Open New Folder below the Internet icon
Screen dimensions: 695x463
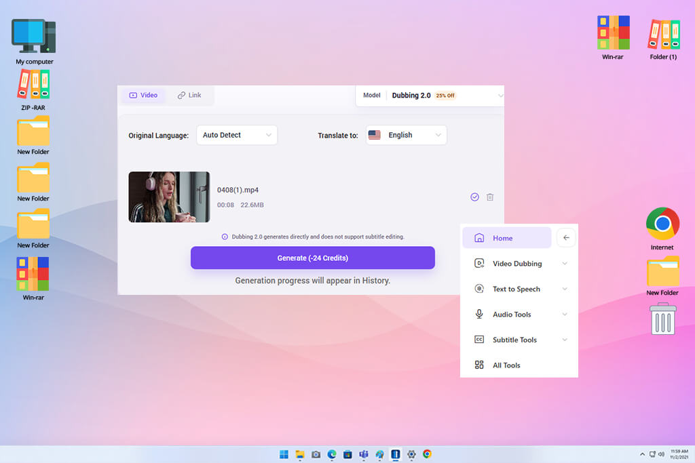(x=662, y=276)
